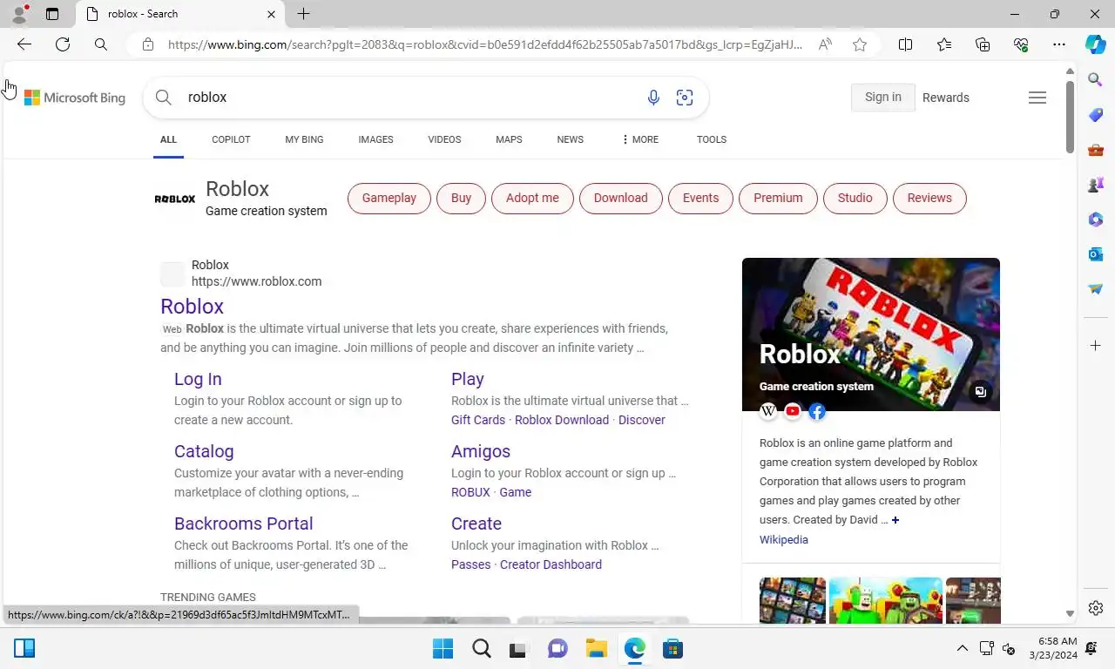
Task: Click the address bar search magnifier icon
Action: point(101,44)
